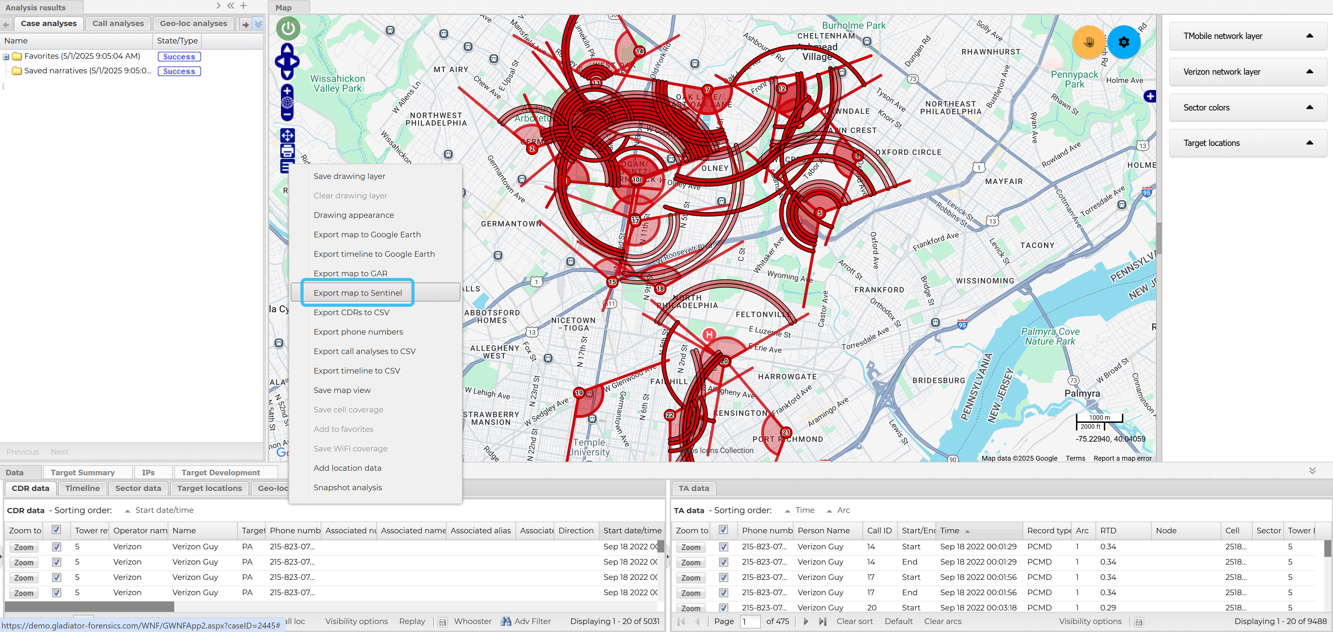Toggle CDR data header select-all checkbox
Image resolution: width=1333 pixels, height=632 pixels.
(x=56, y=530)
